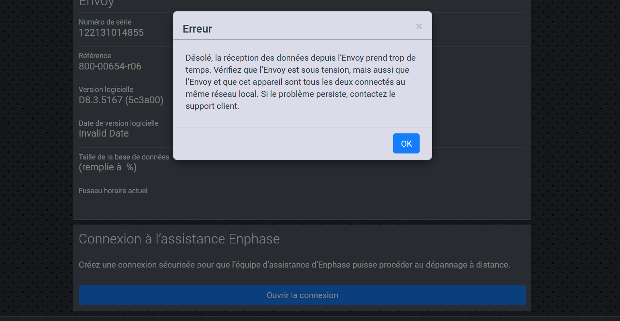The height and width of the screenshot is (321, 620).
Task: Click the Fuseau horaire actuel label
Action: (113, 191)
